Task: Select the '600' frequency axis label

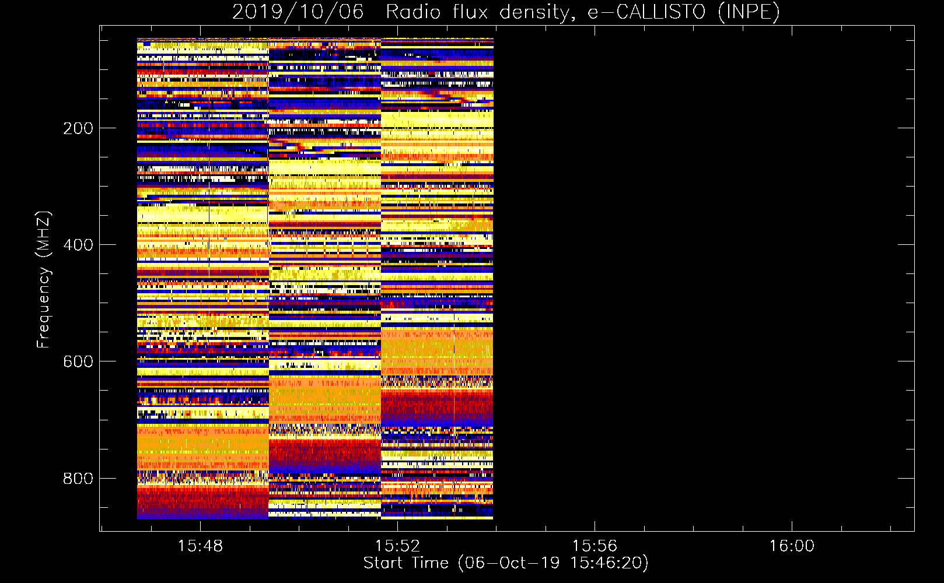Action: pos(78,361)
